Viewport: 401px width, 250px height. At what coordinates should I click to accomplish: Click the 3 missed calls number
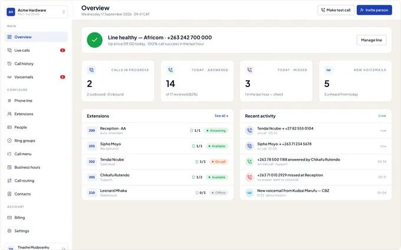[x=248, y=84]
